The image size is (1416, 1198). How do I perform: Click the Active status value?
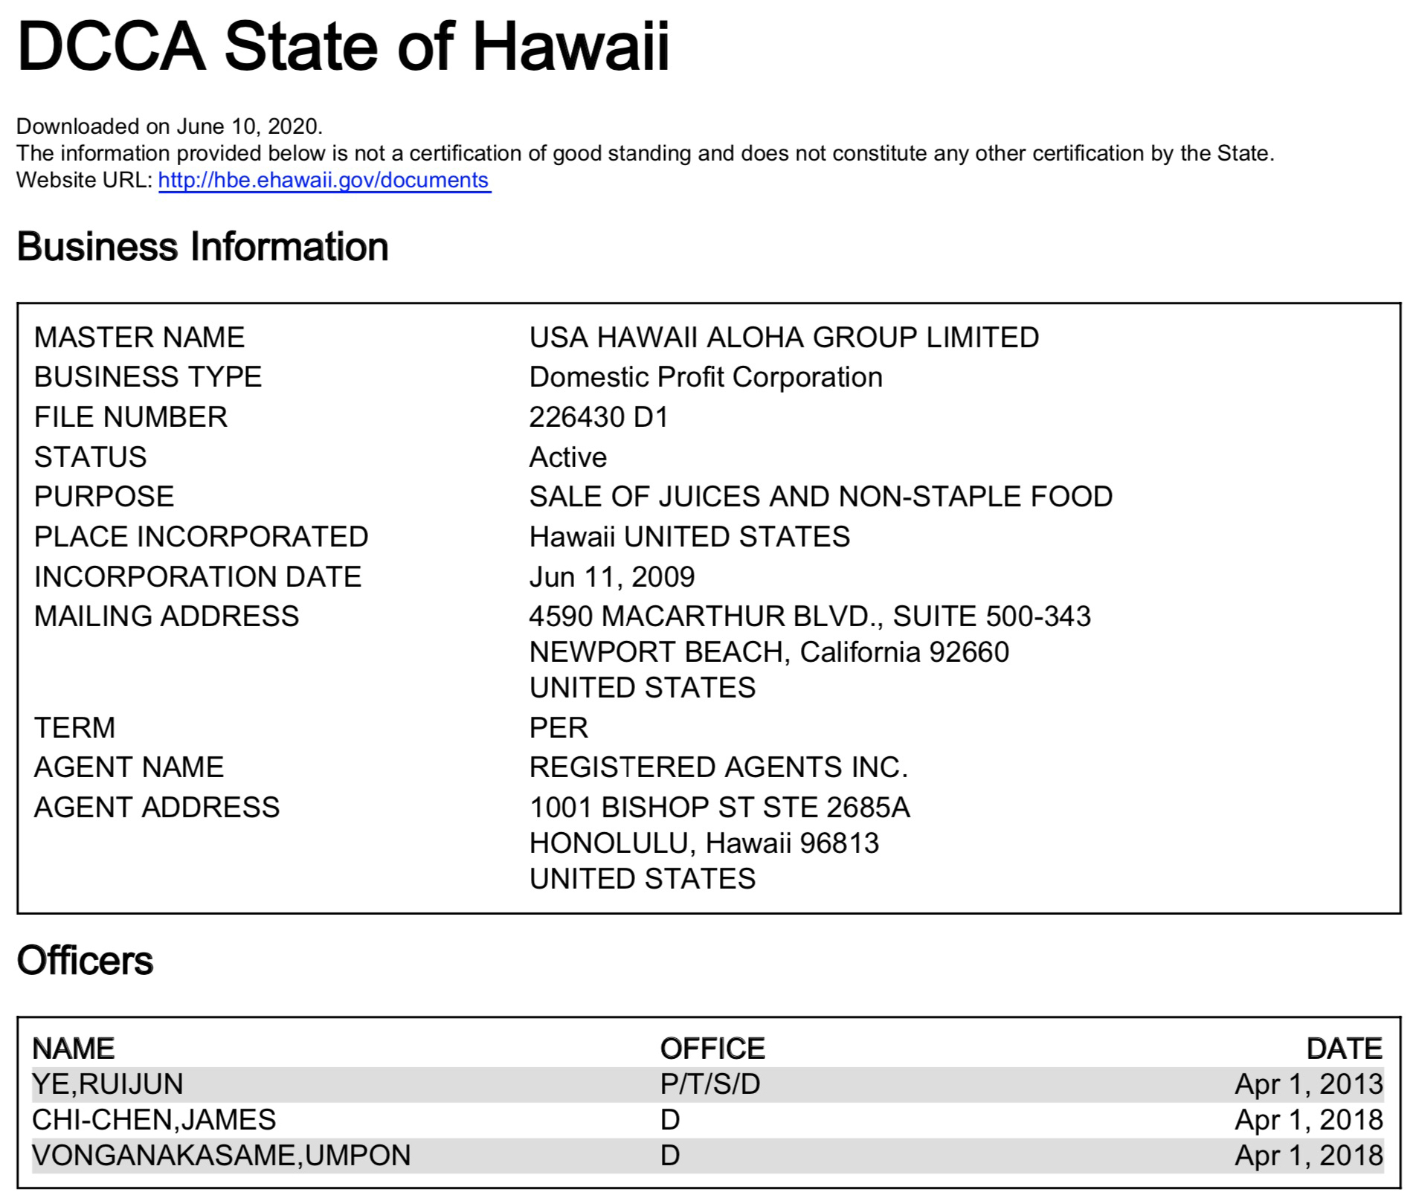coord(567,457)
